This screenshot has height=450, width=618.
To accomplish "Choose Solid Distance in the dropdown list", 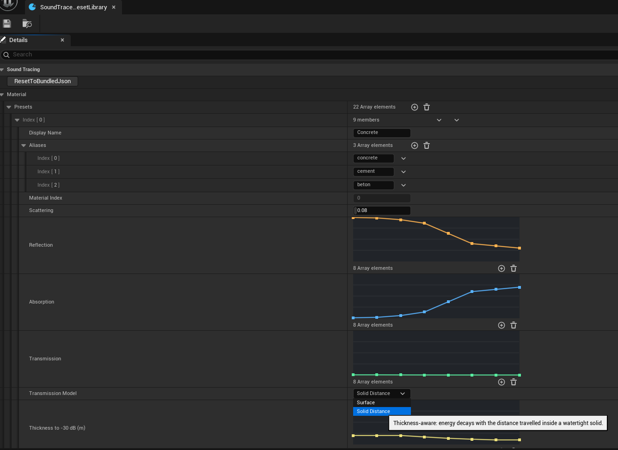I will click(382, 412).
